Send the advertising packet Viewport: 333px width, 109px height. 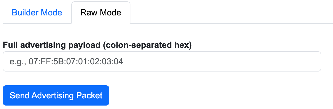tap(56, 95)
